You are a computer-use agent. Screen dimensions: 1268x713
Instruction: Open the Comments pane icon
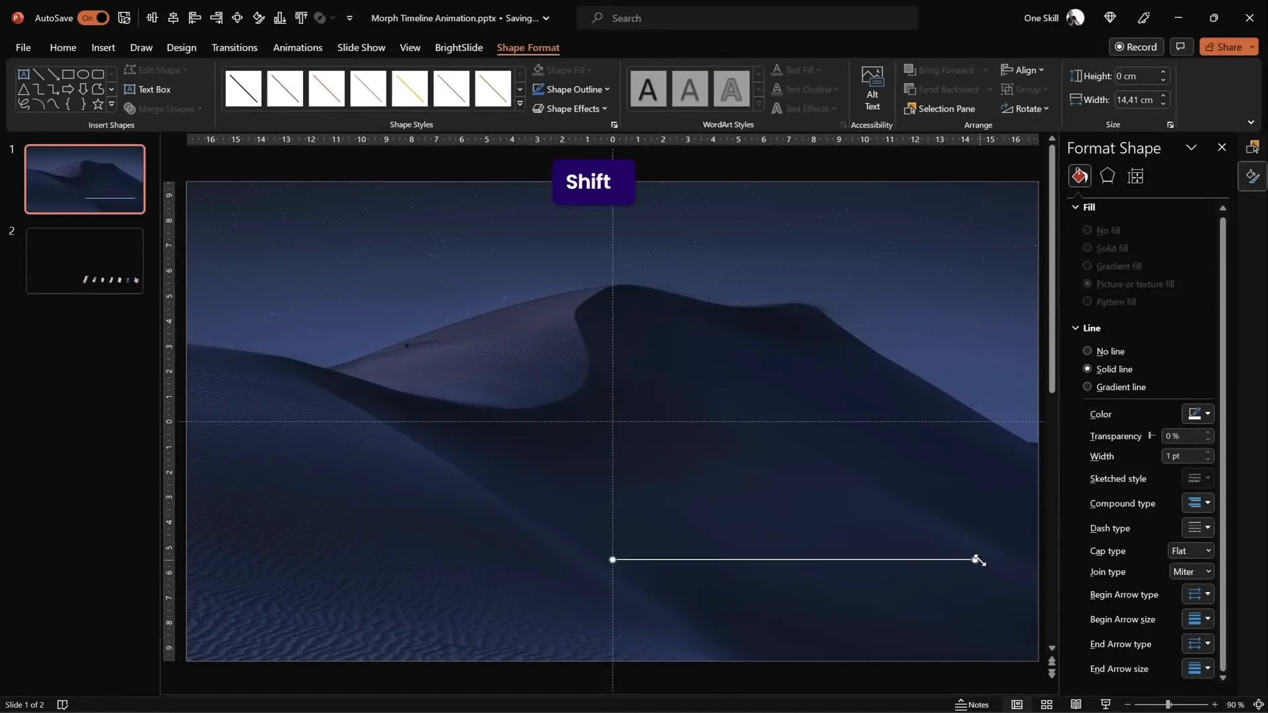coord(1180,47)
